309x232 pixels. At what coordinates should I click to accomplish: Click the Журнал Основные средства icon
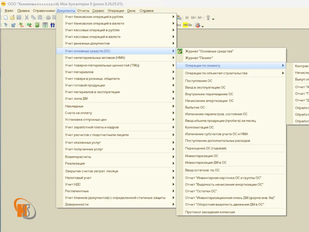tap(180, 51)
